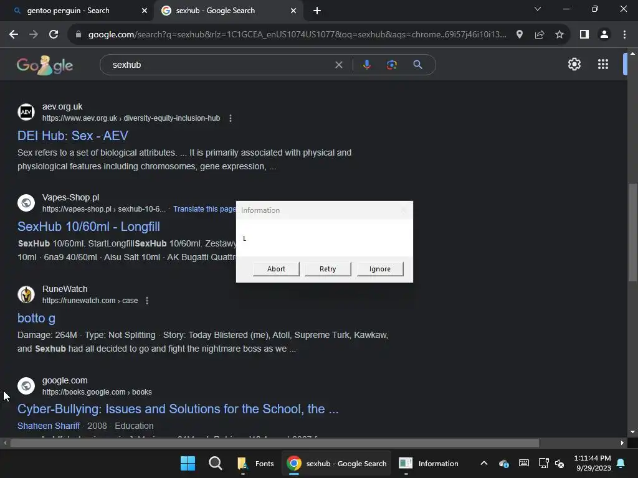Open Fonts folder in taskbar
Screen dimensions: 638x478
click(x=255, y=463)
